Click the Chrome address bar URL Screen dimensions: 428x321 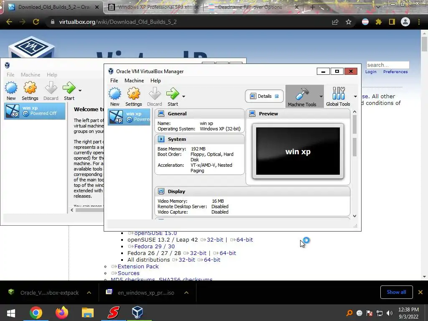[x=117, y=22]
